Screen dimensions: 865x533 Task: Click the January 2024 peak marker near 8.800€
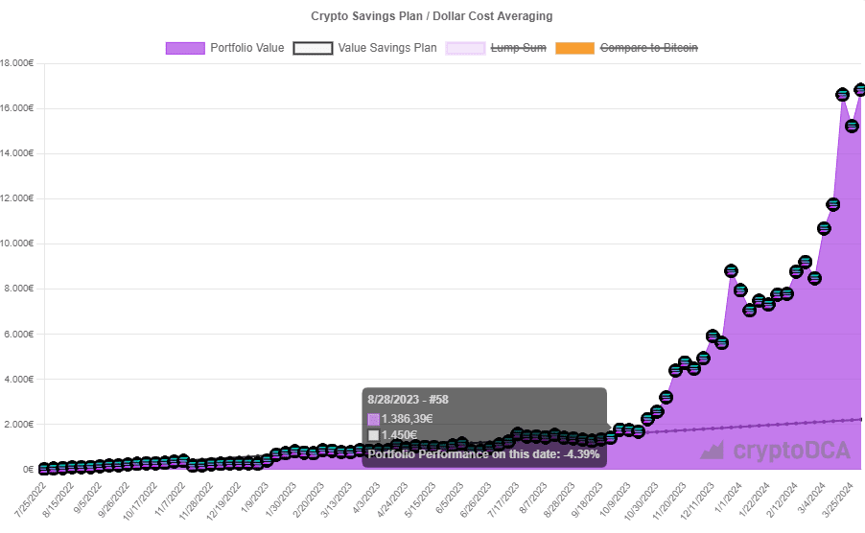tap(731, 270)
